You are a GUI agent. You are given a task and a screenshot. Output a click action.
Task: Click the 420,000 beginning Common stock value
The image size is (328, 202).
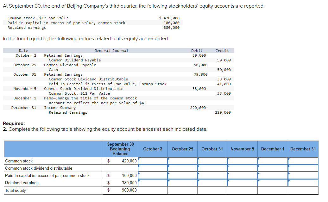pyautogui.click(x=129, y=161)
